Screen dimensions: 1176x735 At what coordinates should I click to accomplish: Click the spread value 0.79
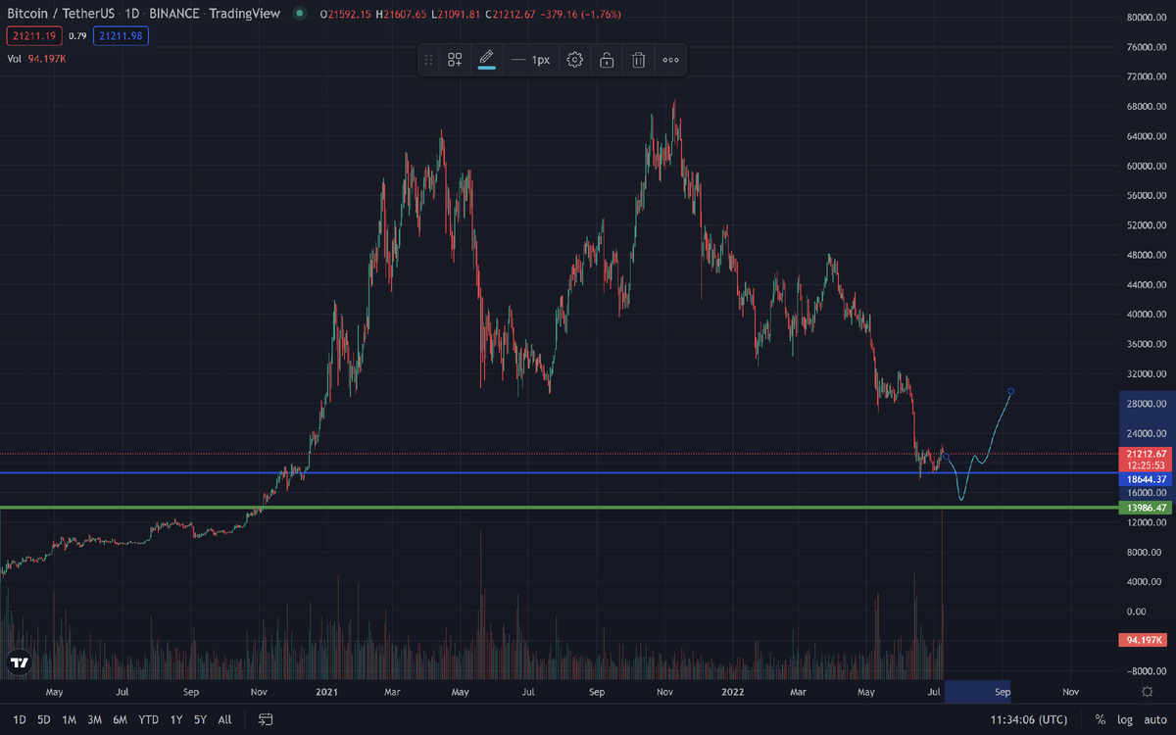(x=77, y=36)
